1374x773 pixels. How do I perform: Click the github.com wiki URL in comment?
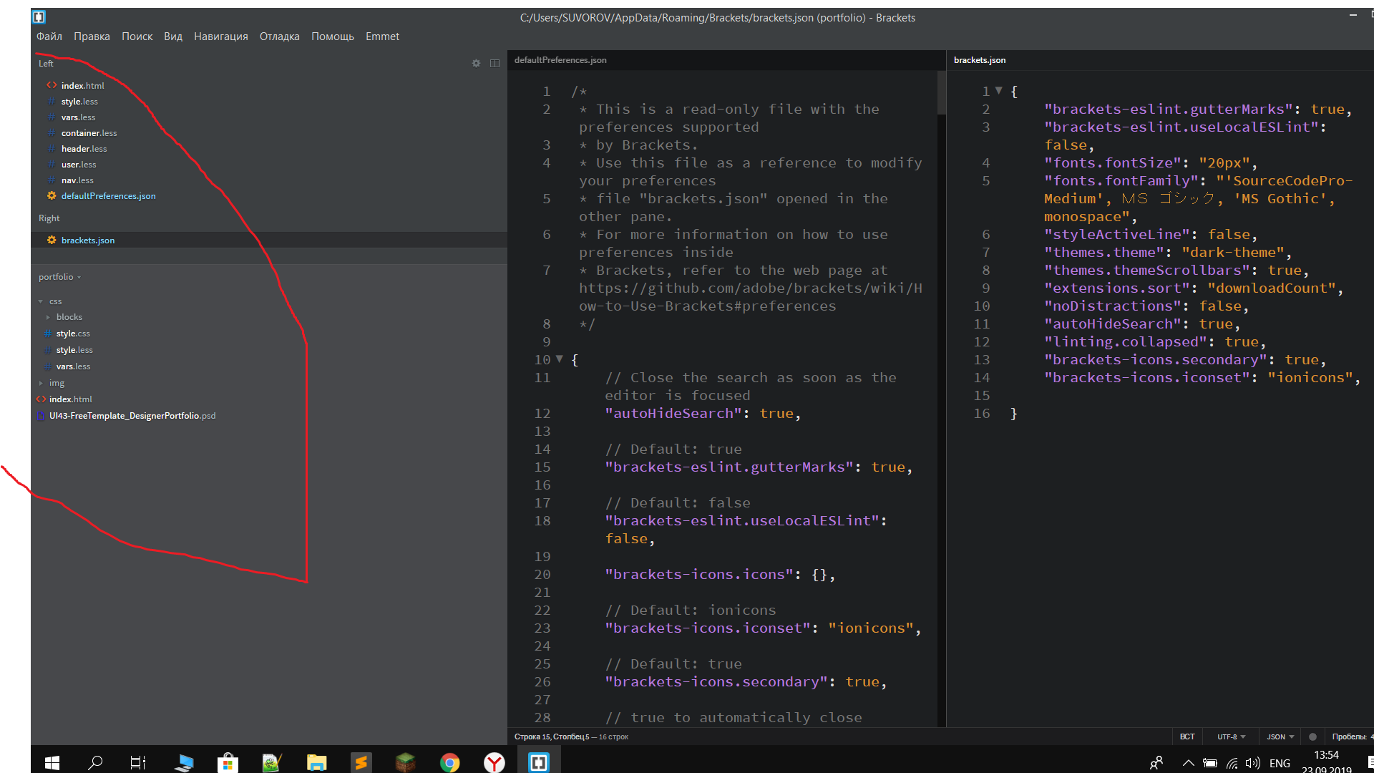coord(751,297)
